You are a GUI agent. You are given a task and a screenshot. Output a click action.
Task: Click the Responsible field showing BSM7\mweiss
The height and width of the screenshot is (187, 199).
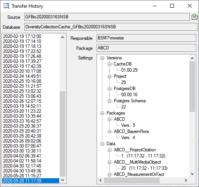[146, 38]
